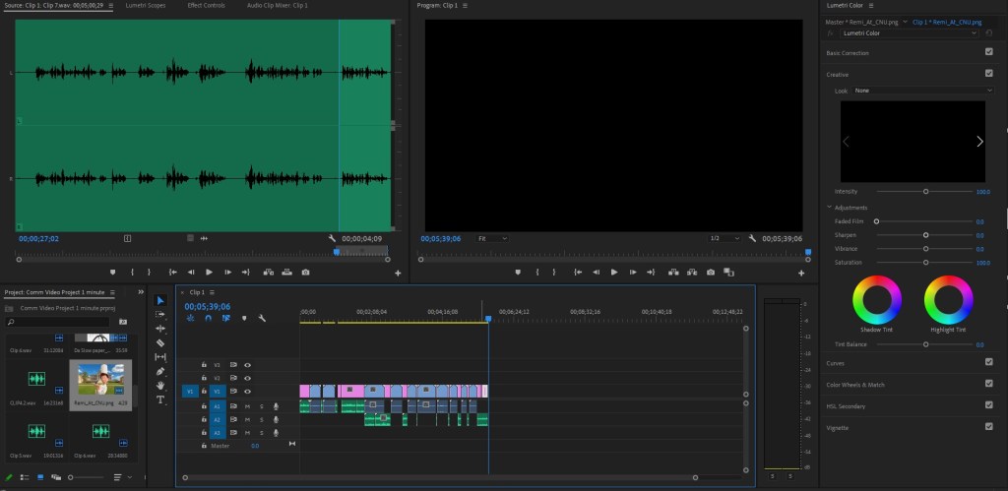This screenshot has width=1008, height=491.
Task: Hide video track V1 with eye icon
Action: tap(248, 392)
